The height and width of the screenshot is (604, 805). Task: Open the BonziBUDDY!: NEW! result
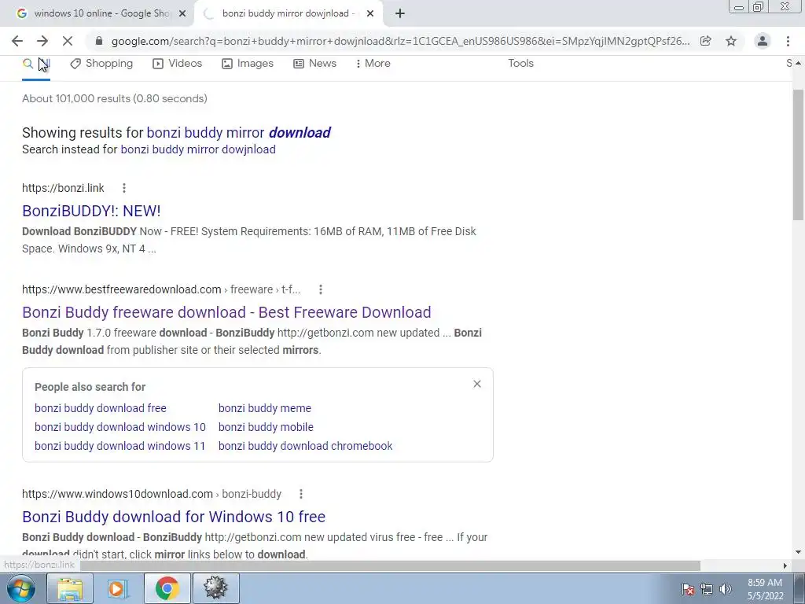click(x=91, y=211)
